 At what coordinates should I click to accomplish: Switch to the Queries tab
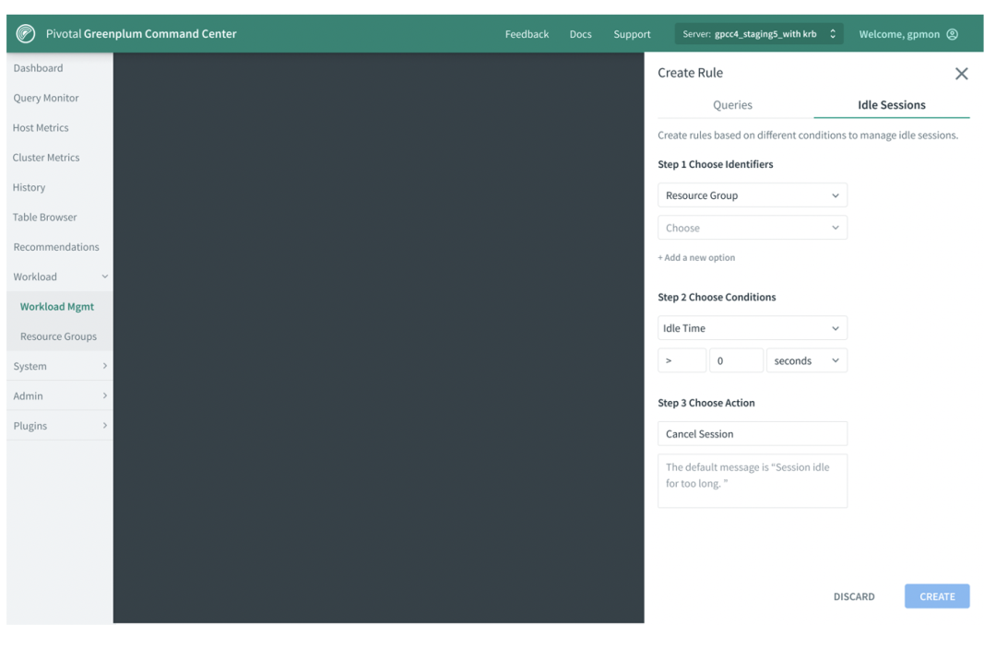(732, 105)
